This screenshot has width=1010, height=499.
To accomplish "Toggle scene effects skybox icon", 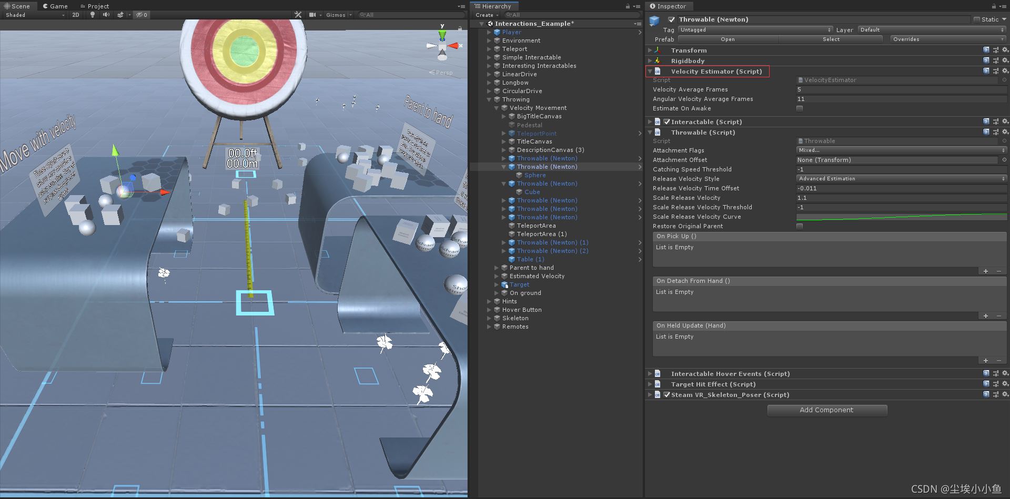I will point(120,15).
